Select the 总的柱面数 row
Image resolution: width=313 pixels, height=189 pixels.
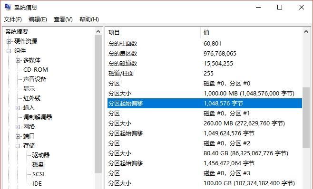click(205, 44)
